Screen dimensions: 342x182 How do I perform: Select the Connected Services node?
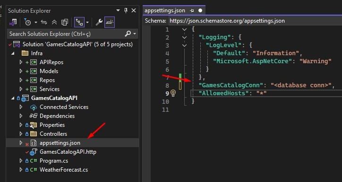pyautogui.click(x=64, y=107)
